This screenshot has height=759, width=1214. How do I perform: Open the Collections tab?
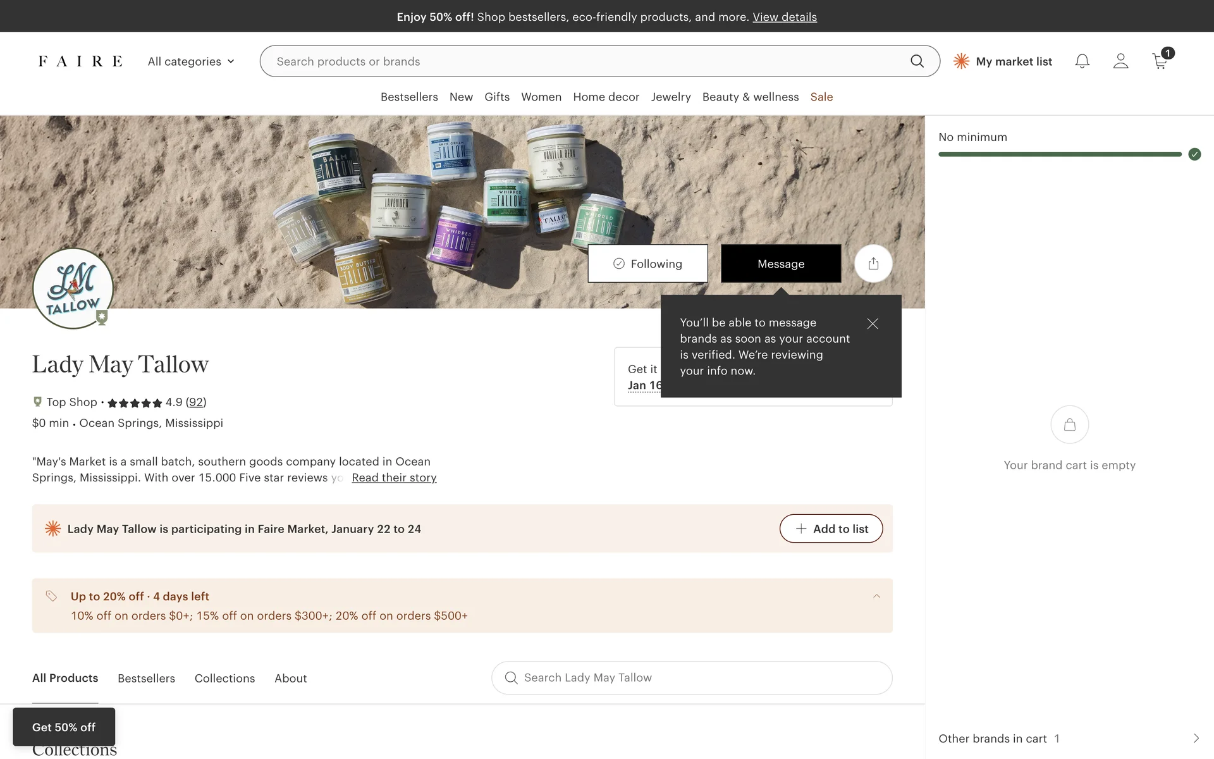click(224, 678)
